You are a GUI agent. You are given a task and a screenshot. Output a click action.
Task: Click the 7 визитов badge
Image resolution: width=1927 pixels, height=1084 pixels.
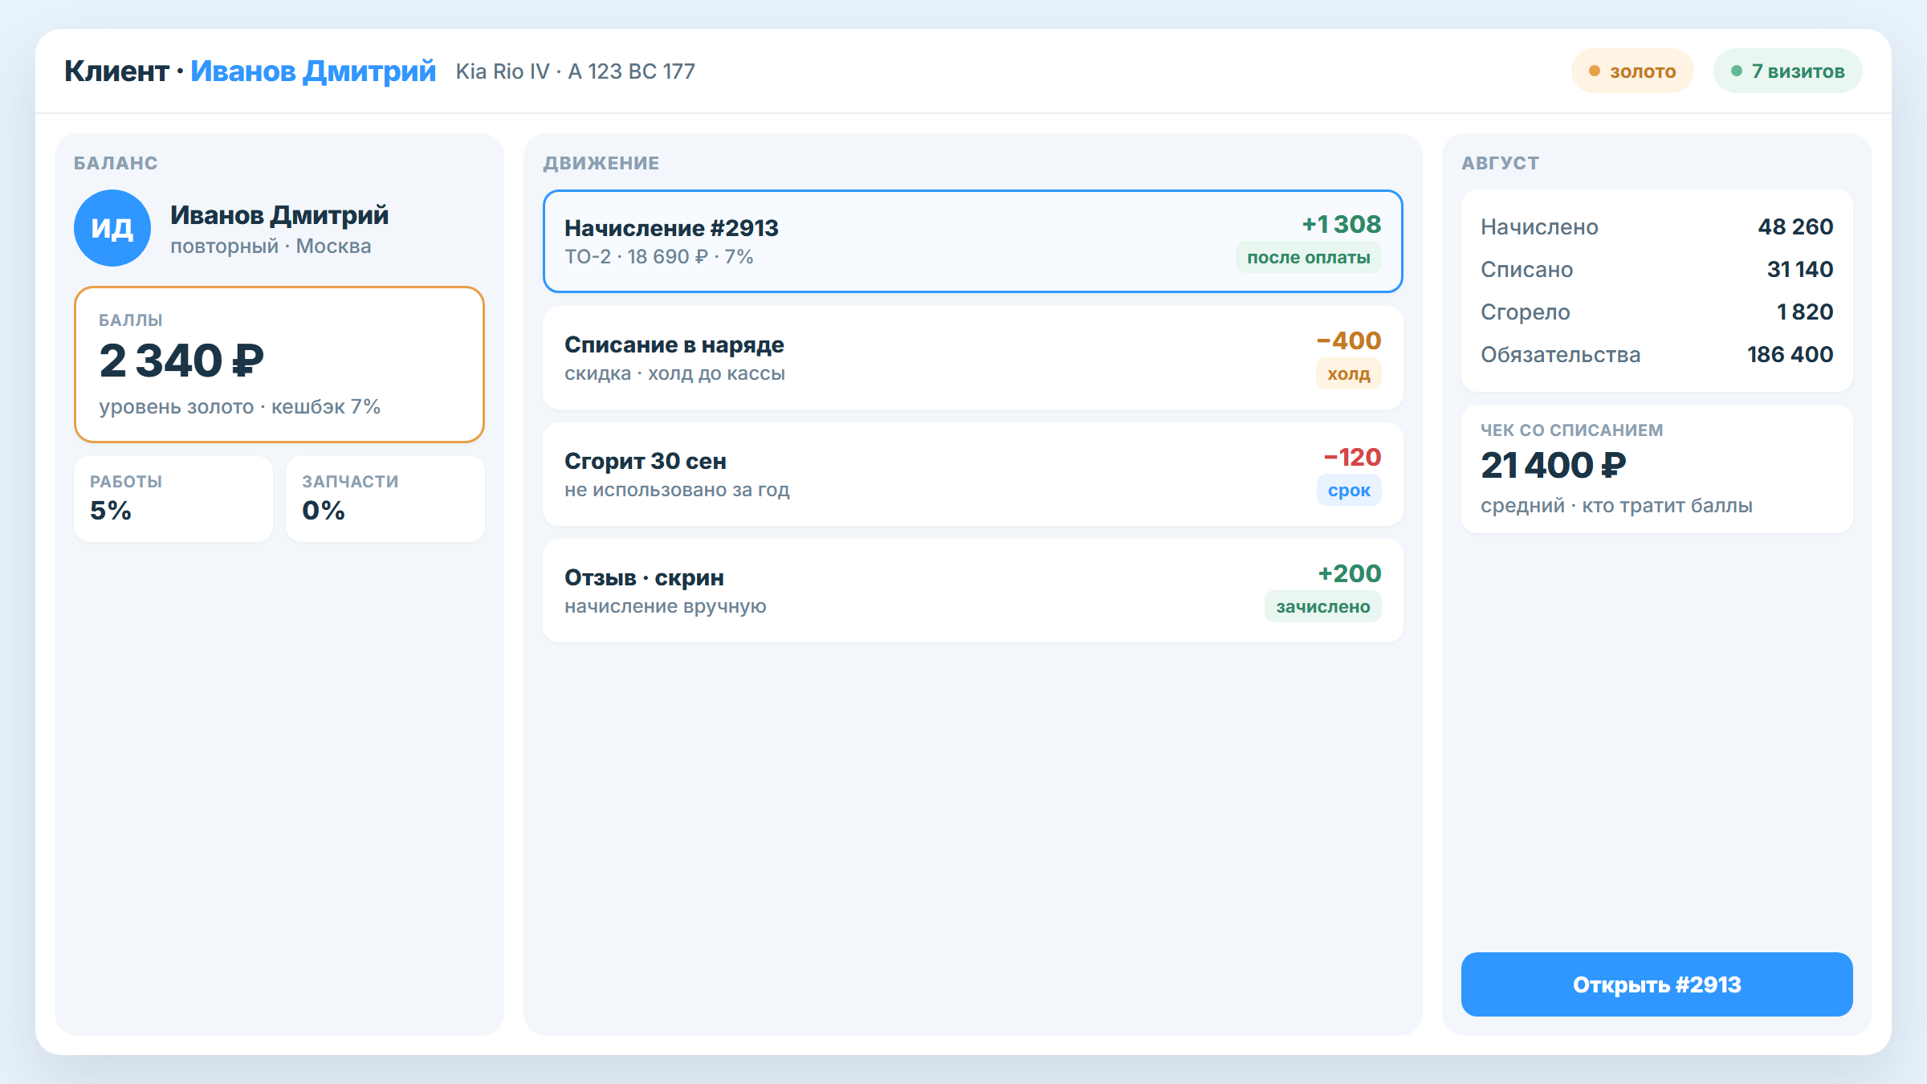coord(1787,71)
